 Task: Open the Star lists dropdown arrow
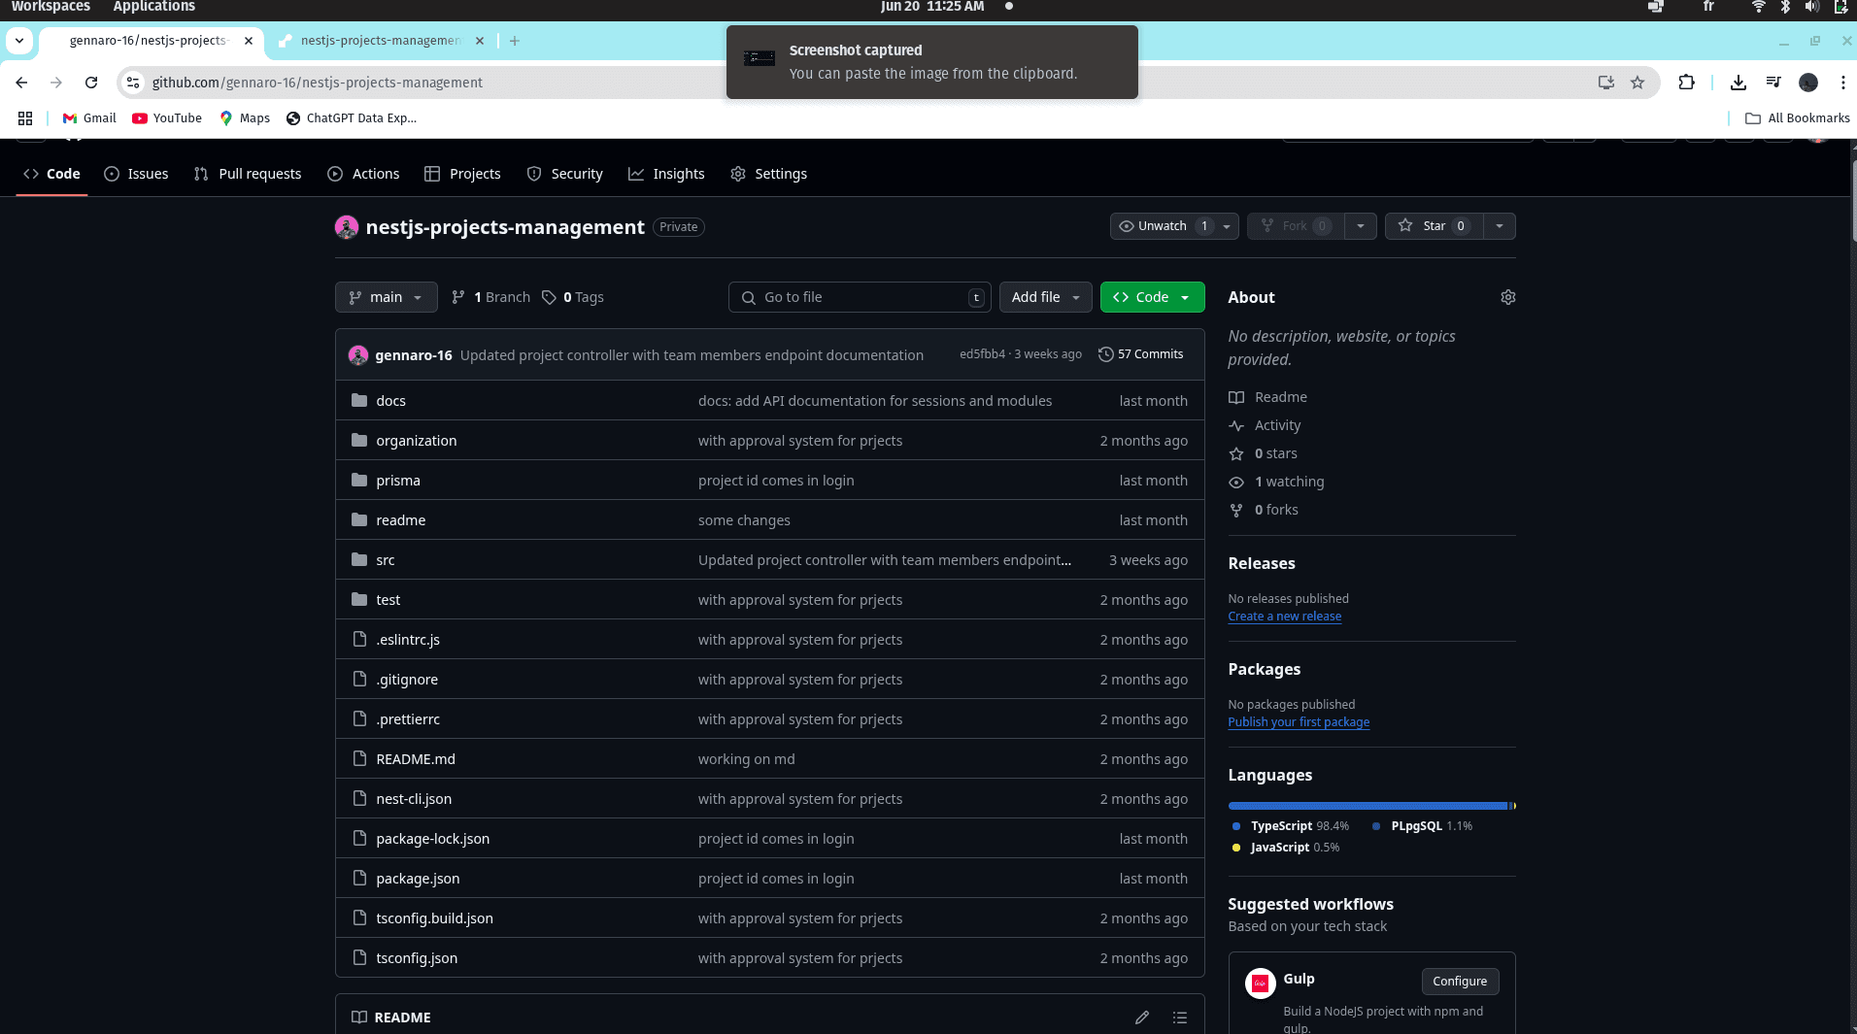[1500, 226]
